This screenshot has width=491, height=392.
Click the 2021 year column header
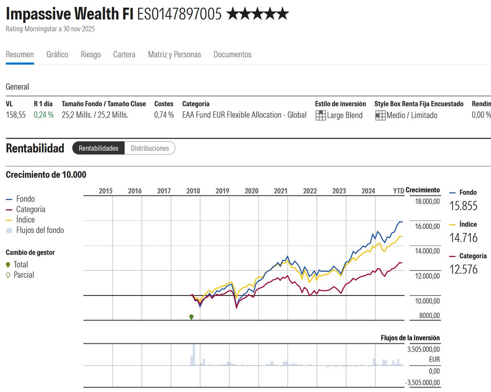[x=281, y=191]
